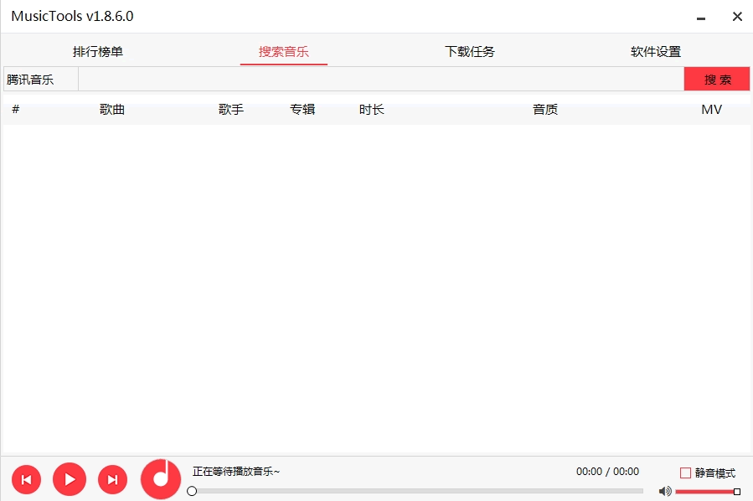Go to the 软件设置 tab
The width and height of the screenshot is (753, 501).
[x=656, y=52]
